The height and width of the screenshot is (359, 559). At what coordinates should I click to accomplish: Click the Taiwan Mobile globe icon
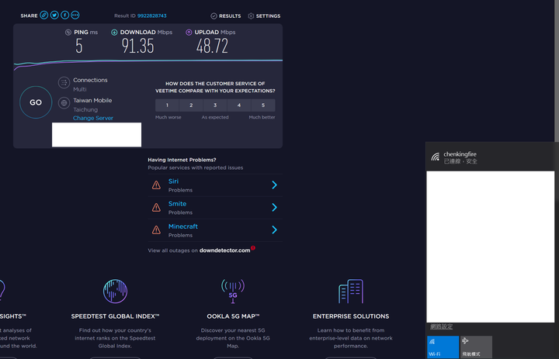(x=64, y=103)
